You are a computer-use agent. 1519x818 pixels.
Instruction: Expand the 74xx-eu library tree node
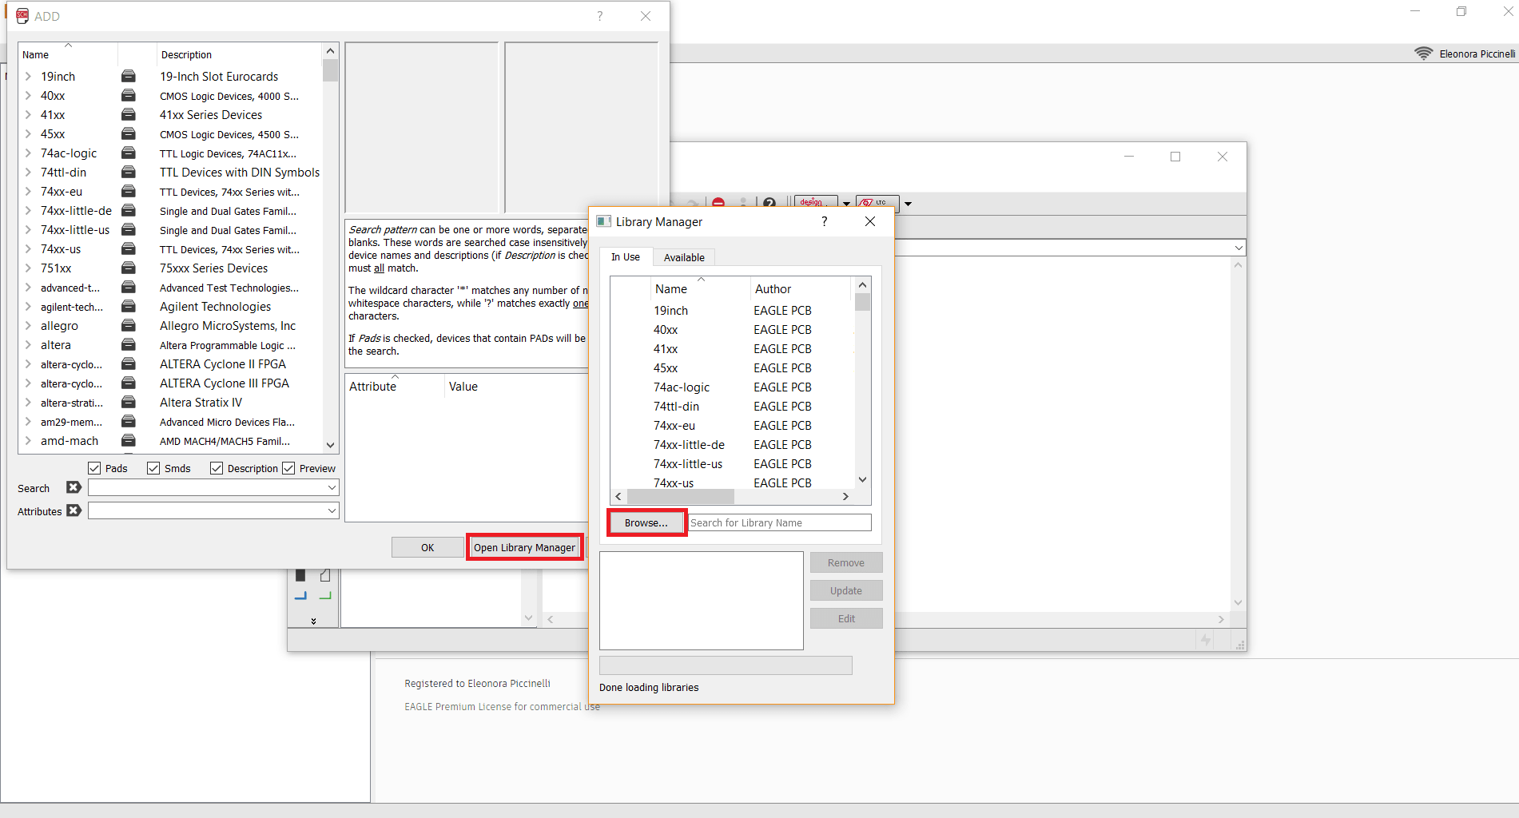28,192
